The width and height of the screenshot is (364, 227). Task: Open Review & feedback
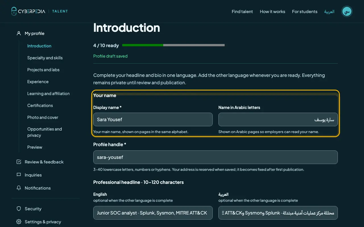coord(44,162)
